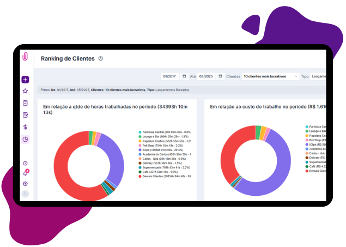Open favorites via the star icon
The width and height of the screenshot is (346, 247).
25,91
